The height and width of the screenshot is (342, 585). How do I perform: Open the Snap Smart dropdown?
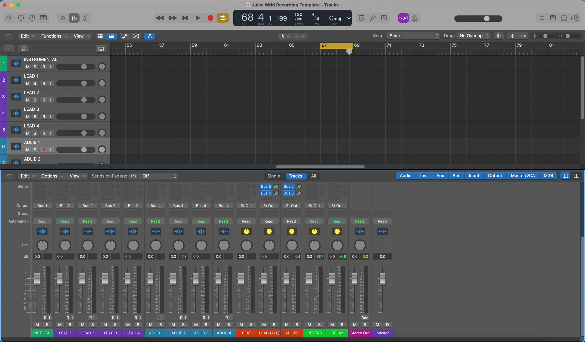[413, 36]
